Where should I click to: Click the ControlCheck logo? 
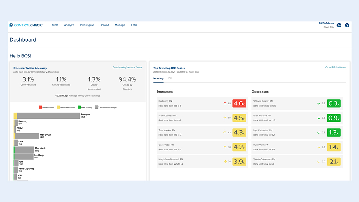26,25
